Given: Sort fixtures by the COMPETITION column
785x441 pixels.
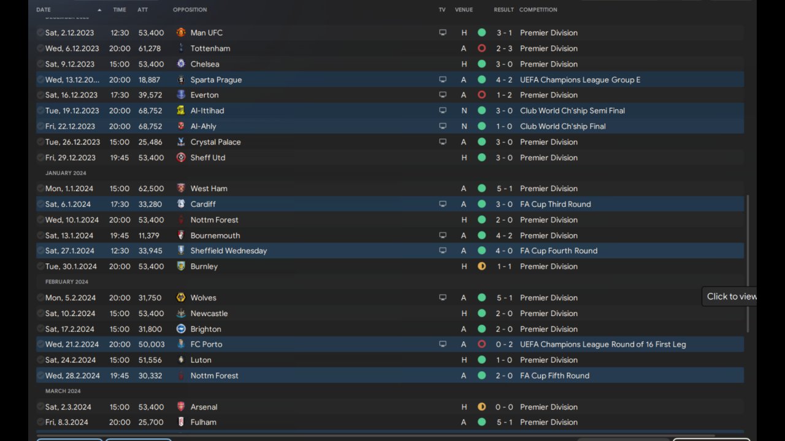Looking at the screenshot, I should pyautogui.click(x=538, y=10).
